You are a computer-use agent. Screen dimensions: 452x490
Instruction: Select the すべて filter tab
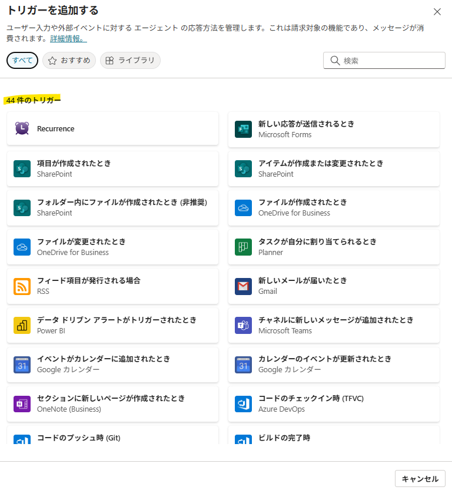tap(22, 60)
